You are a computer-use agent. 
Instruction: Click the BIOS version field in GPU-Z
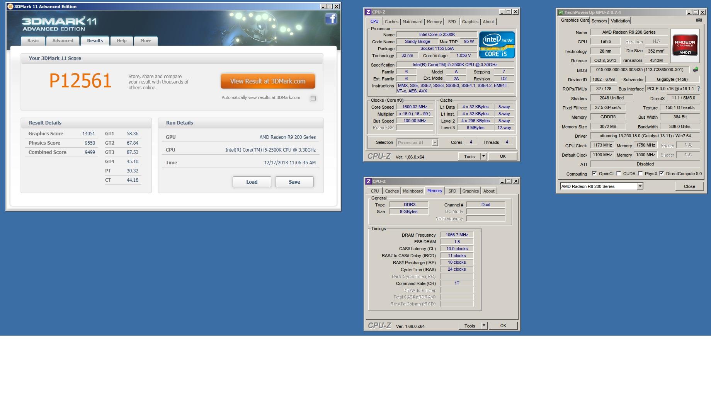640,70
